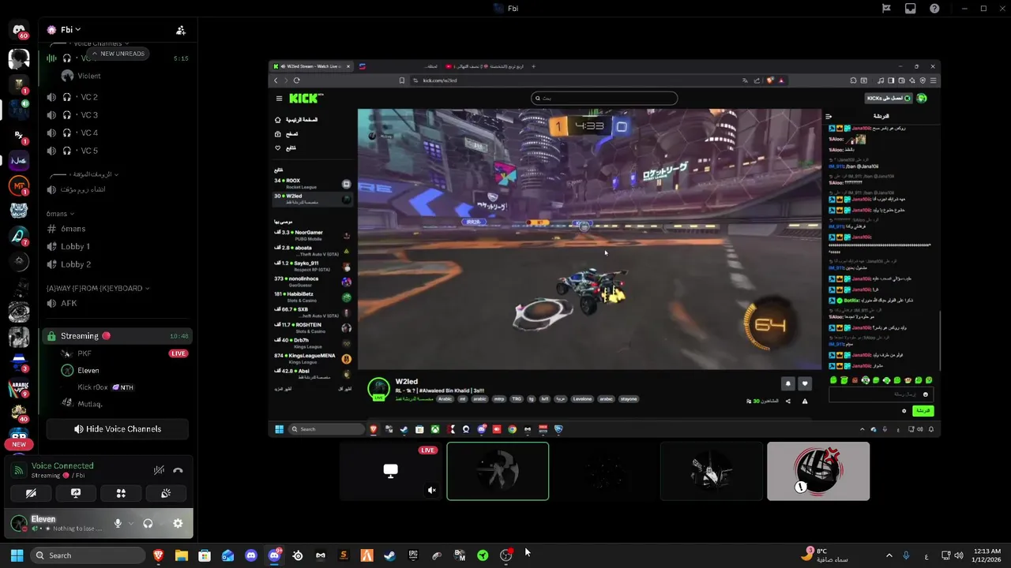1011x568 pixels.
Task: Open the MT server icon in sidebar
Action: point(19,186)
